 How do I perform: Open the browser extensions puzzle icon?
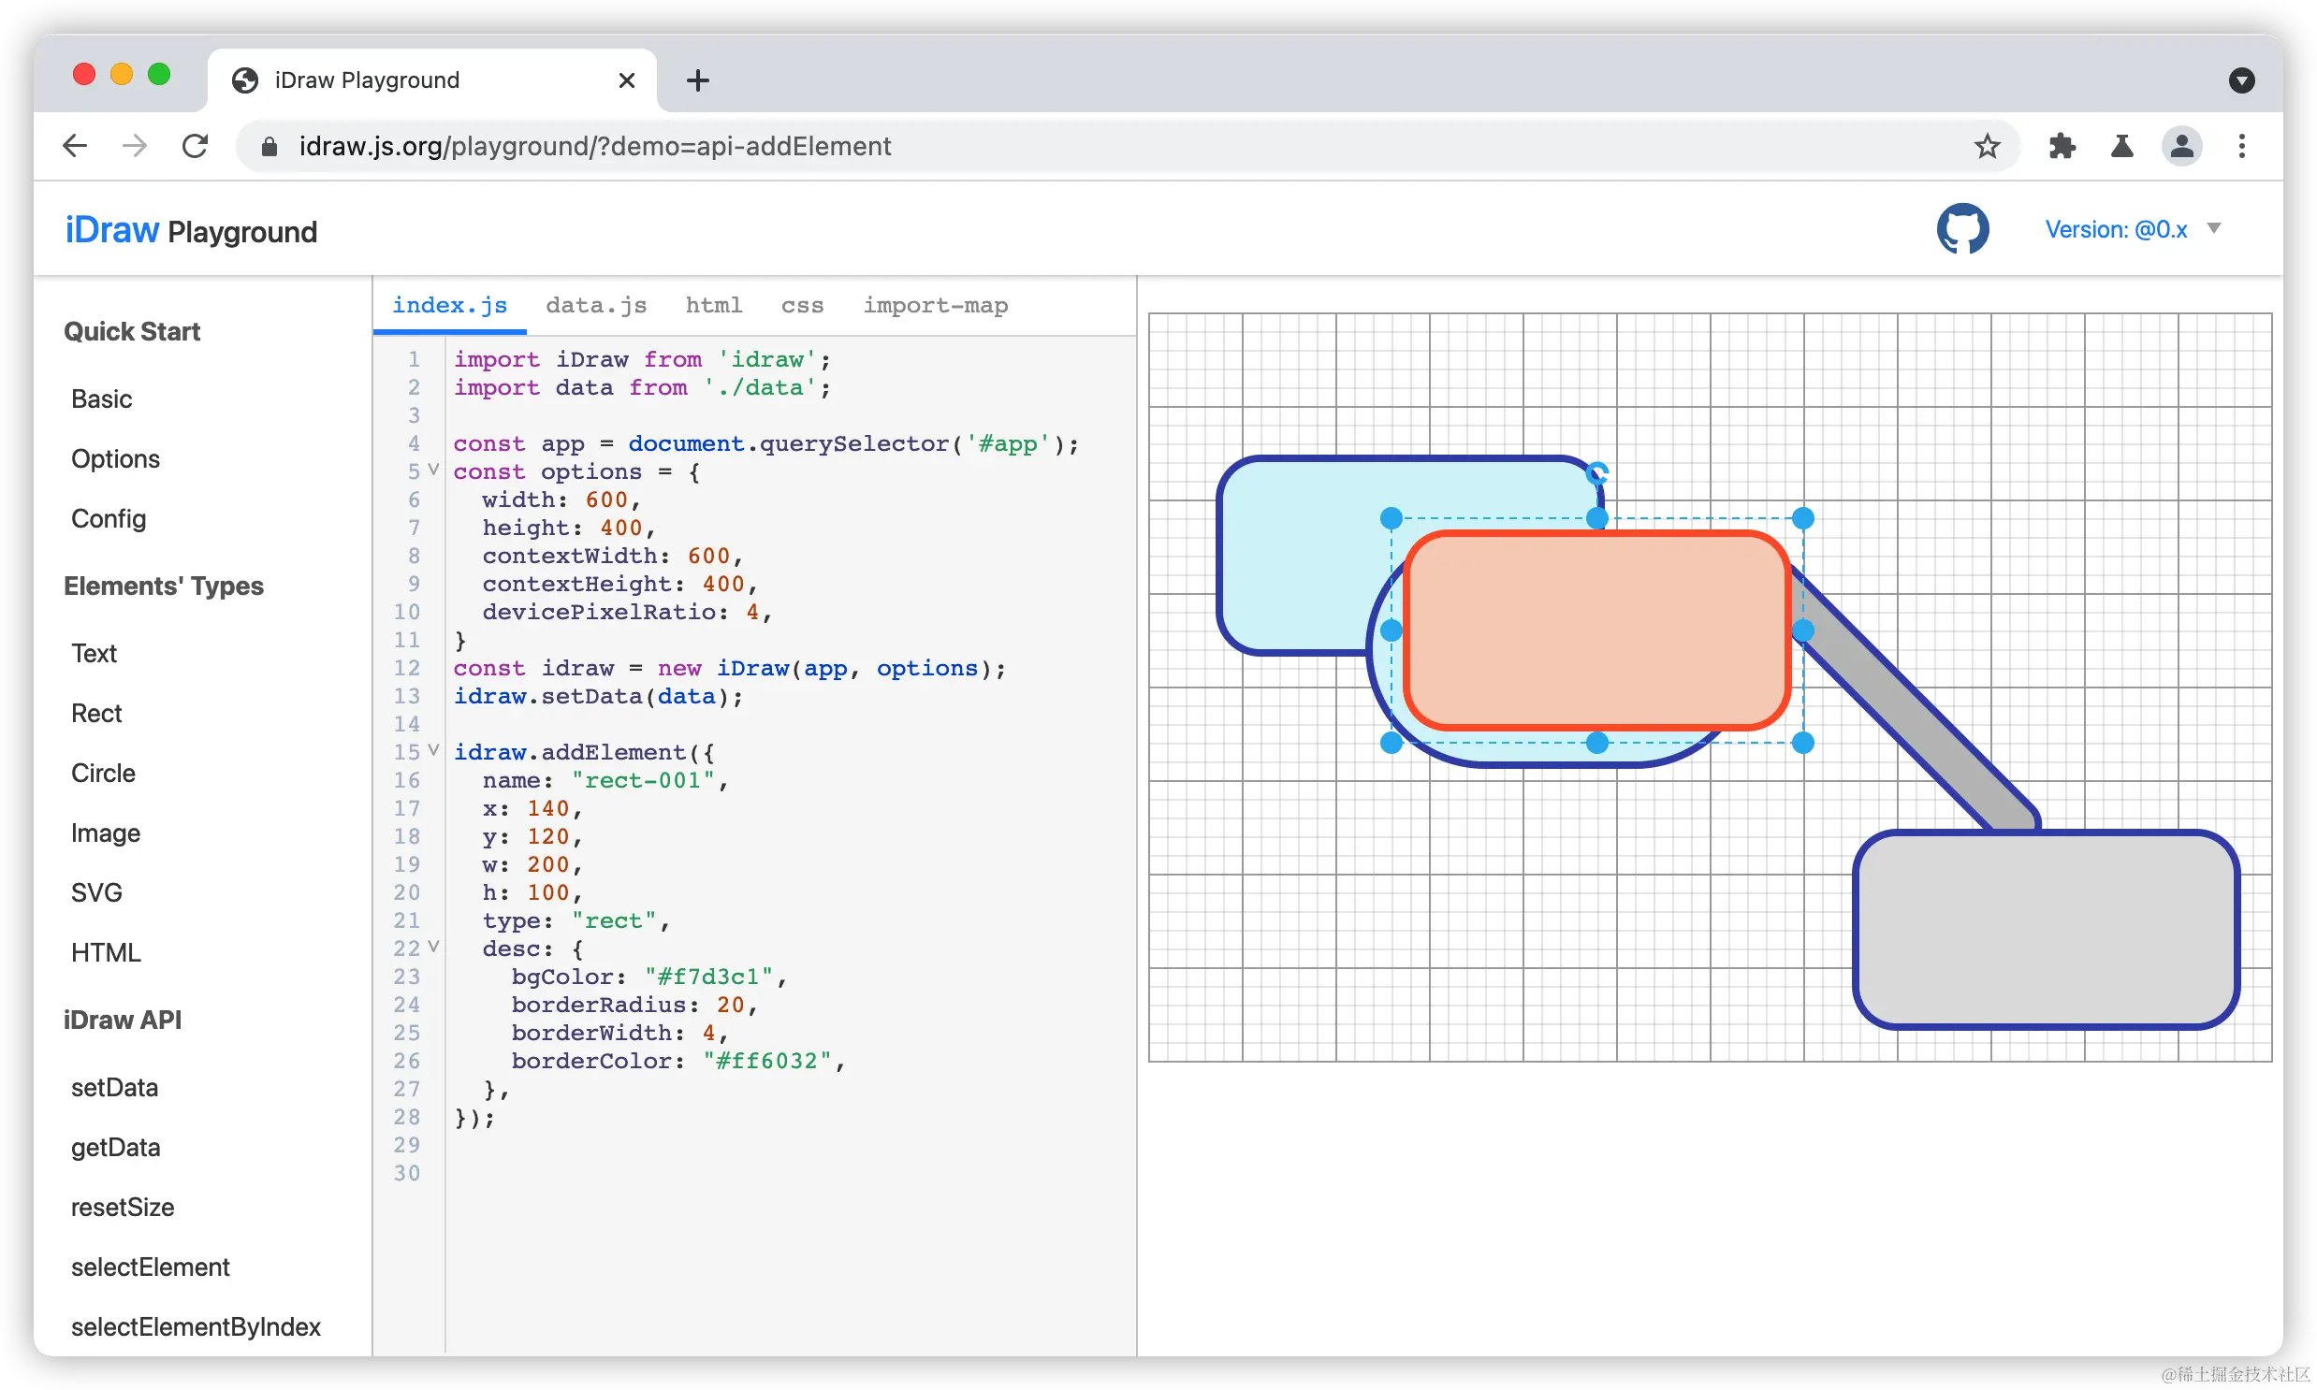(2062, 146)
